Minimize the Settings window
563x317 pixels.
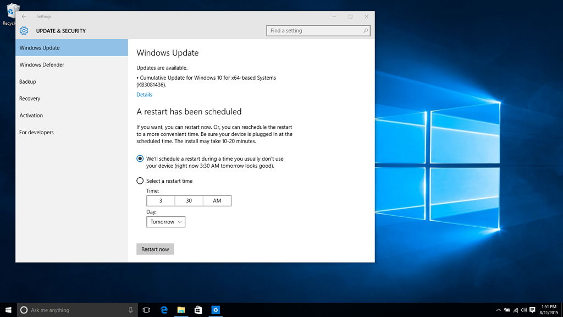[x=334, y=17]
